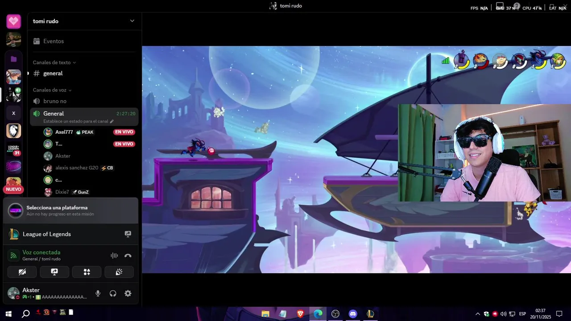This screenshot has height=321, width=571.
Task: Open volume control in system tray
Action: 504,314
